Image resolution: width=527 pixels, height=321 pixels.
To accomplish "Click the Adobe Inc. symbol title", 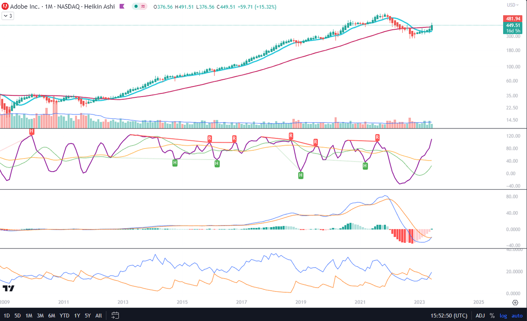I will (x=26, y=7).
